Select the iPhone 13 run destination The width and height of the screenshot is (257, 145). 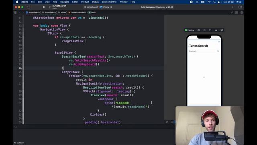click(x=106, y=7)
